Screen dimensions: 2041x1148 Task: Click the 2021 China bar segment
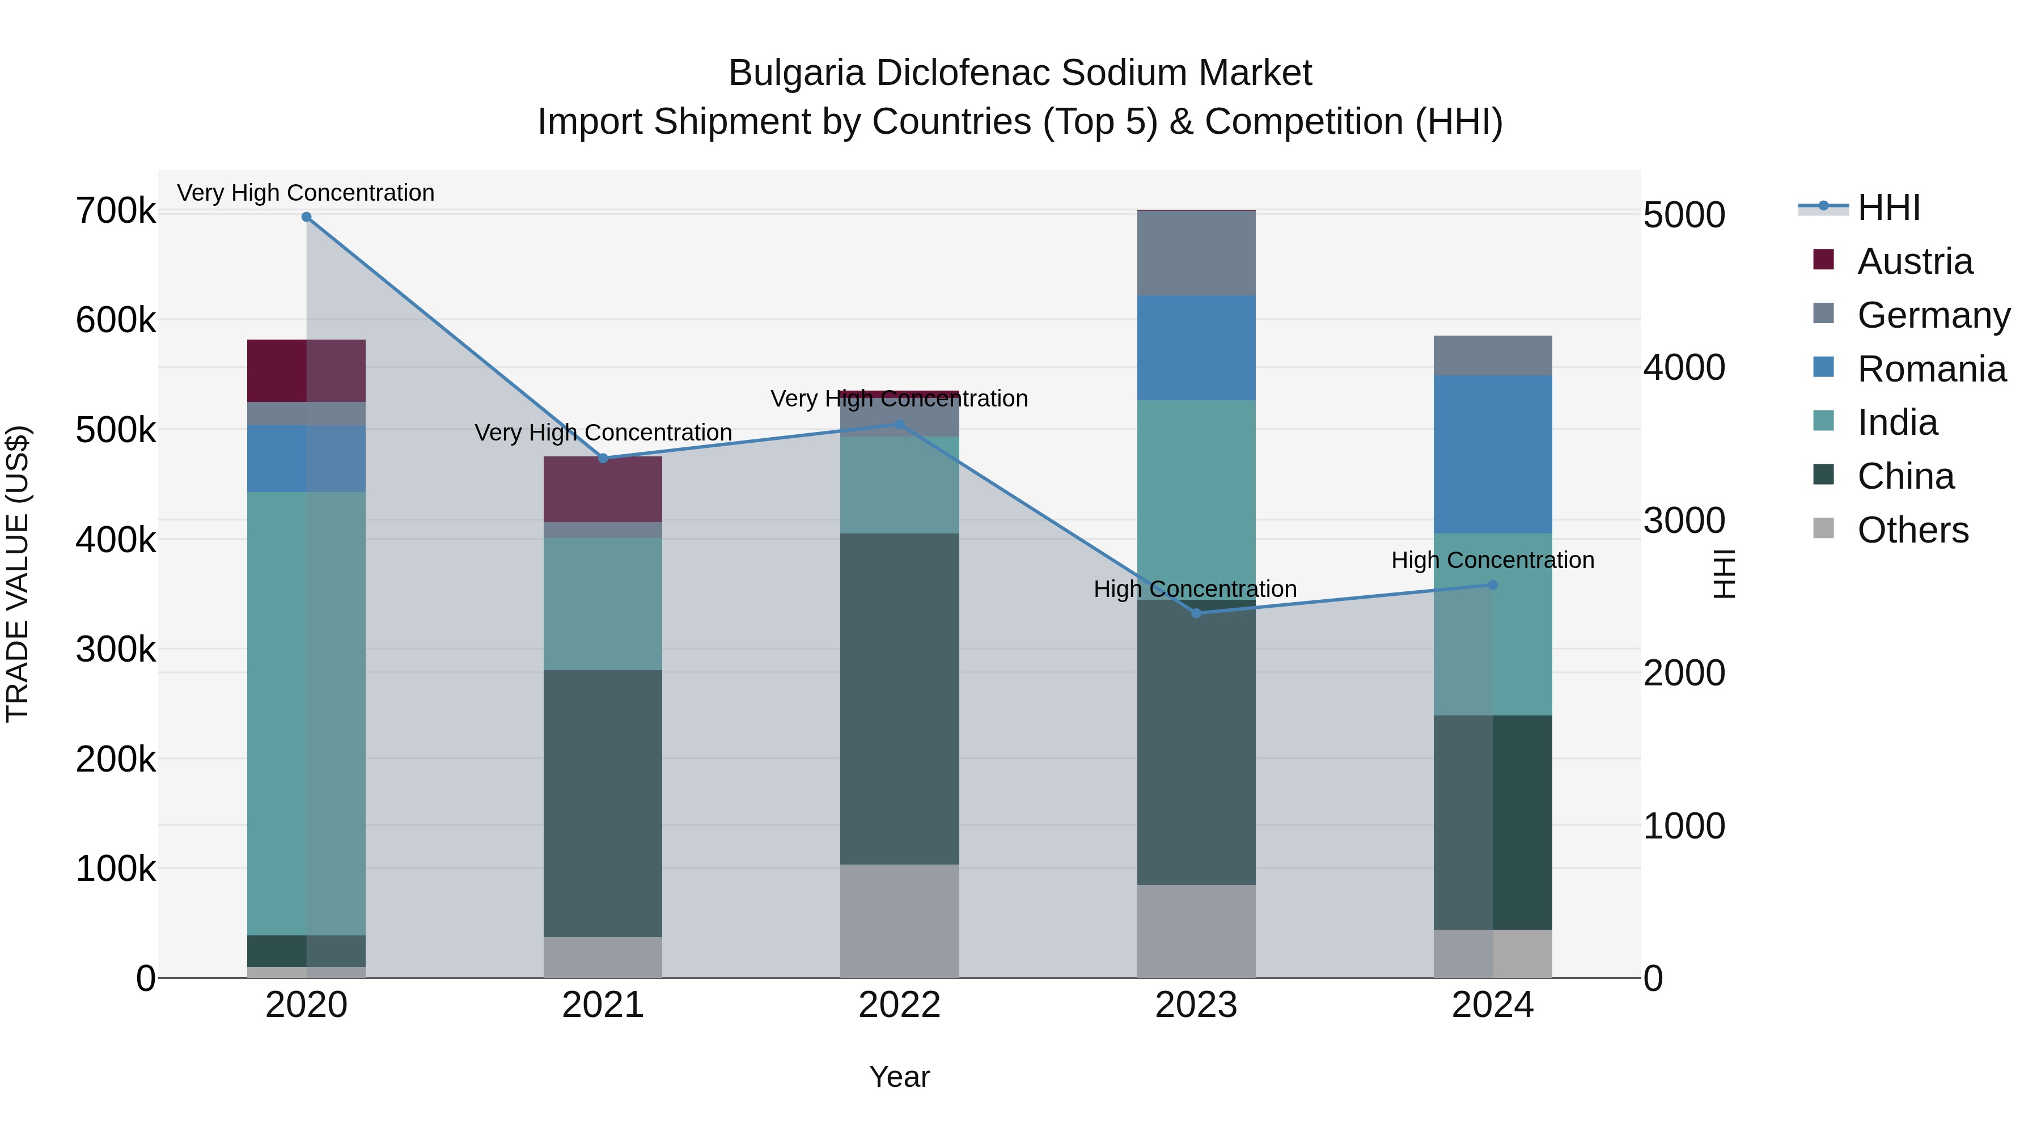point(603,803)
